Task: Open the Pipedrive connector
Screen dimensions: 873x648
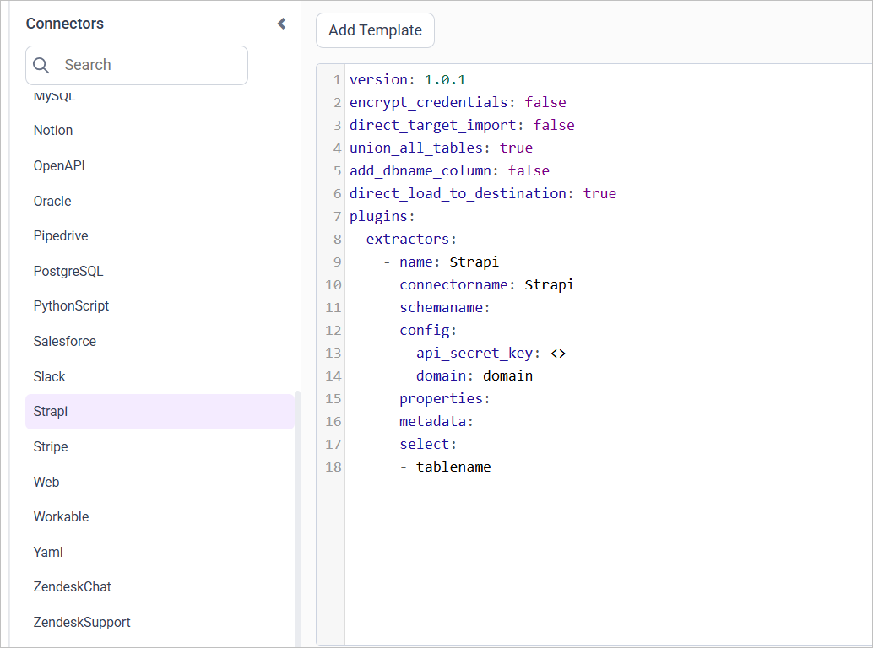Action: tap(60, 235)
